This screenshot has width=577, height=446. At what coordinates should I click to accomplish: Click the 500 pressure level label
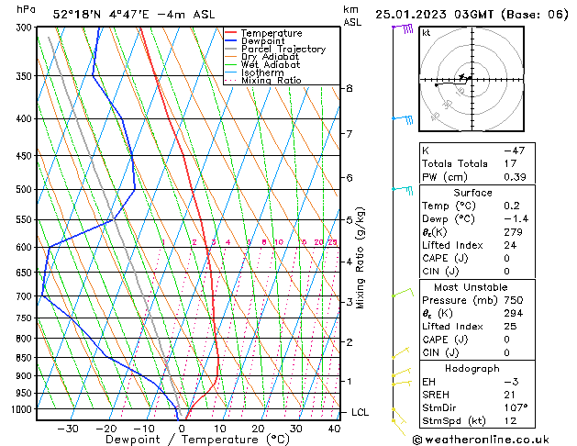click(26, 190)
